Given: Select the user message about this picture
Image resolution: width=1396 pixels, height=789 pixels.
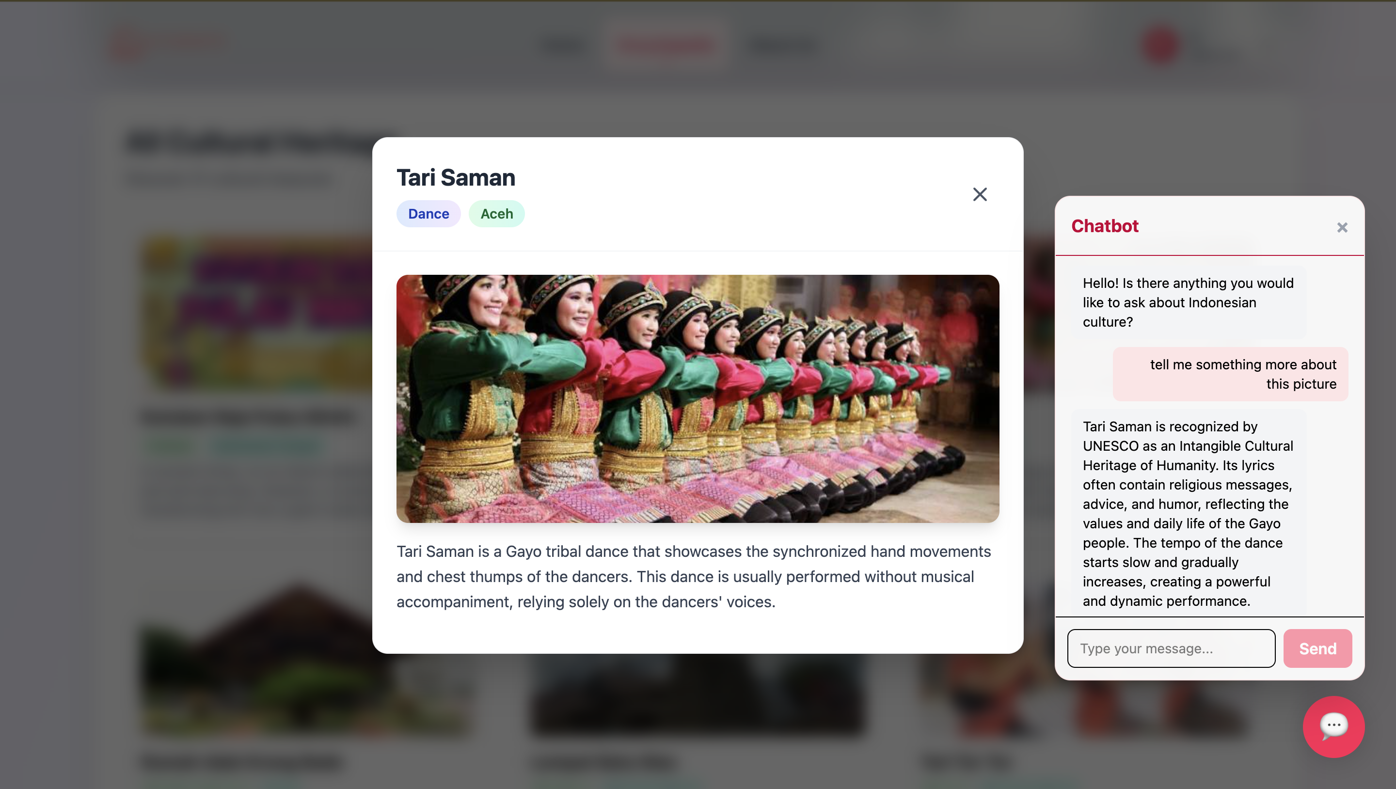Looking at the screenshot, I should pos(1230,374).
